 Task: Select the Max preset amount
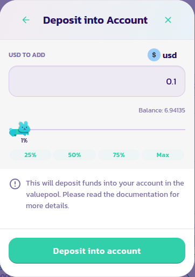point(163,155)
